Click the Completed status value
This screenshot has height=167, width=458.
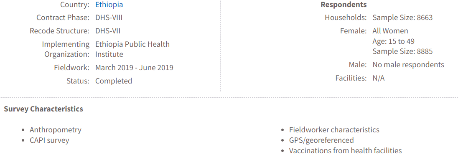[x=114, y=81]
